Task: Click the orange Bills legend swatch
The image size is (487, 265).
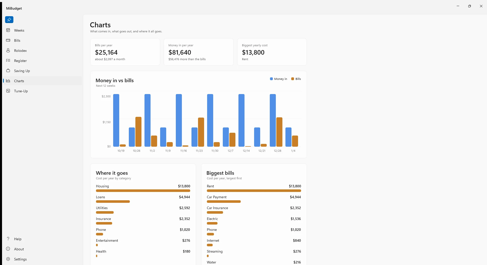Action: (x=293, y=79)
